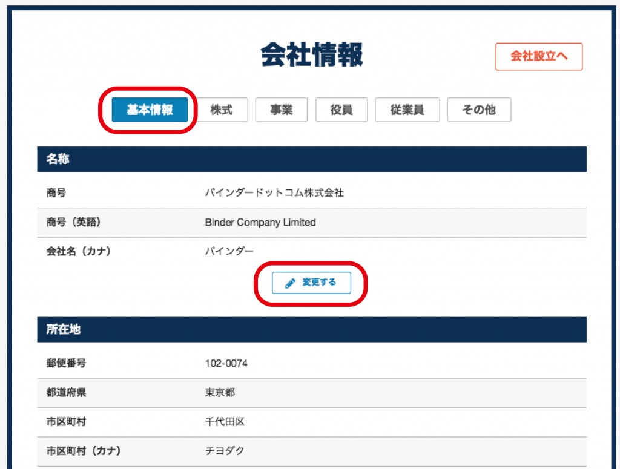Click the prefecture value 東京都
The height and width of the screenshot is (469, 620).
pos(220,393)
